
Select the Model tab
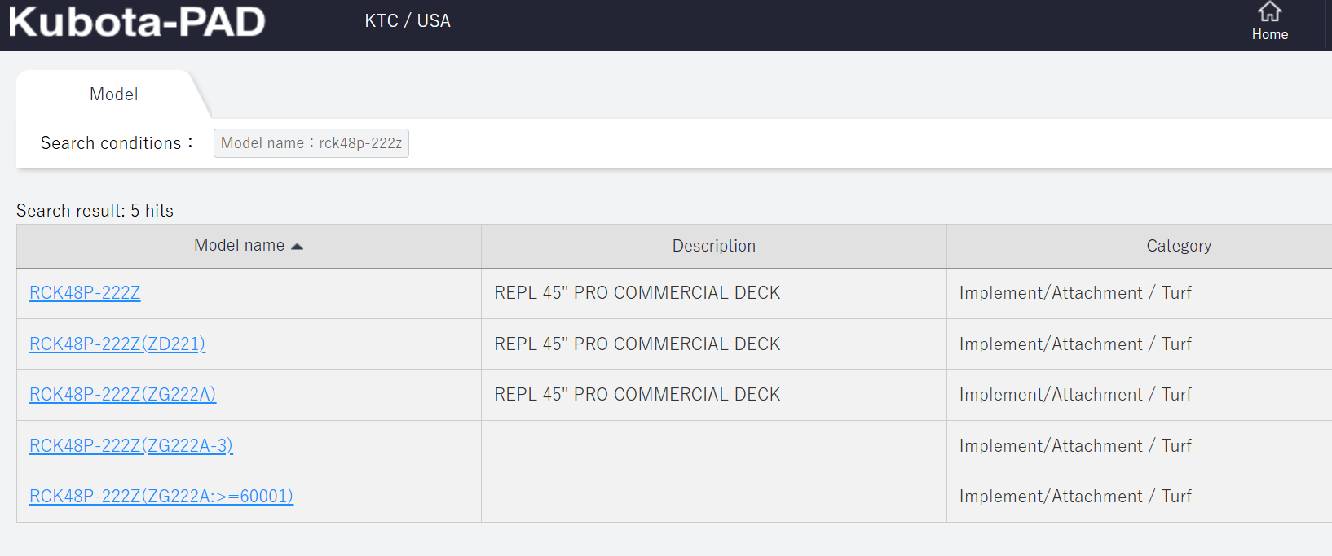pyautogui.click(x=113, y=94)
